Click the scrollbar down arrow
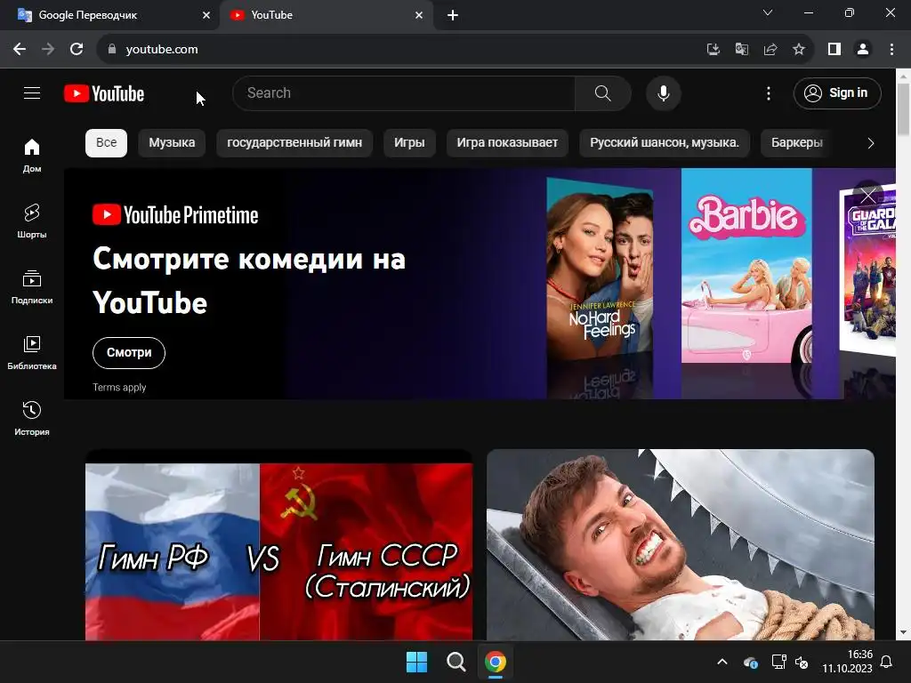Viewport: 911px width, 683px height. (x=904, y=632)
